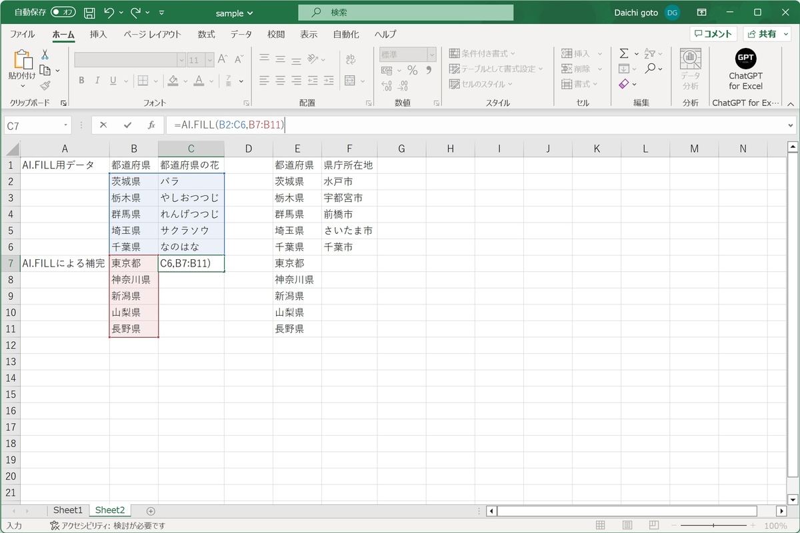Viewport: 800px width, 533px height.
Task: Apply percent style format
Action: 413,71
